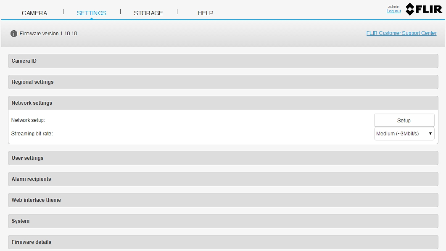Click the firmware info icon
The width and height of the screenshot is (446, 251).
14,34
